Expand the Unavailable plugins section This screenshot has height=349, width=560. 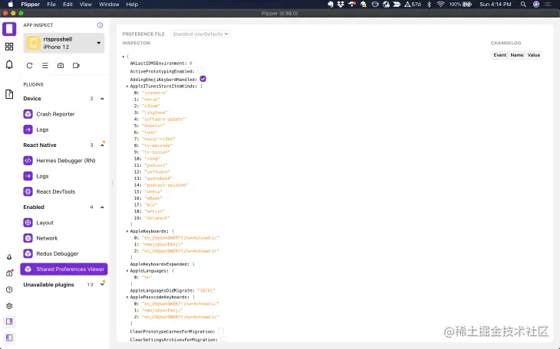coord(102,285)
